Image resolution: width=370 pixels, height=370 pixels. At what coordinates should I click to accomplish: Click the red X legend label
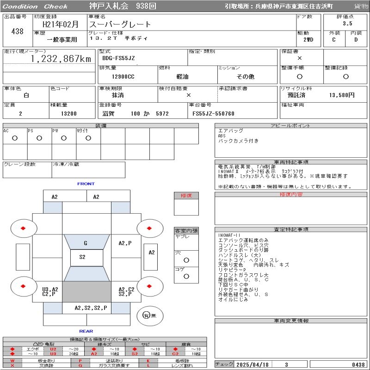12,365
